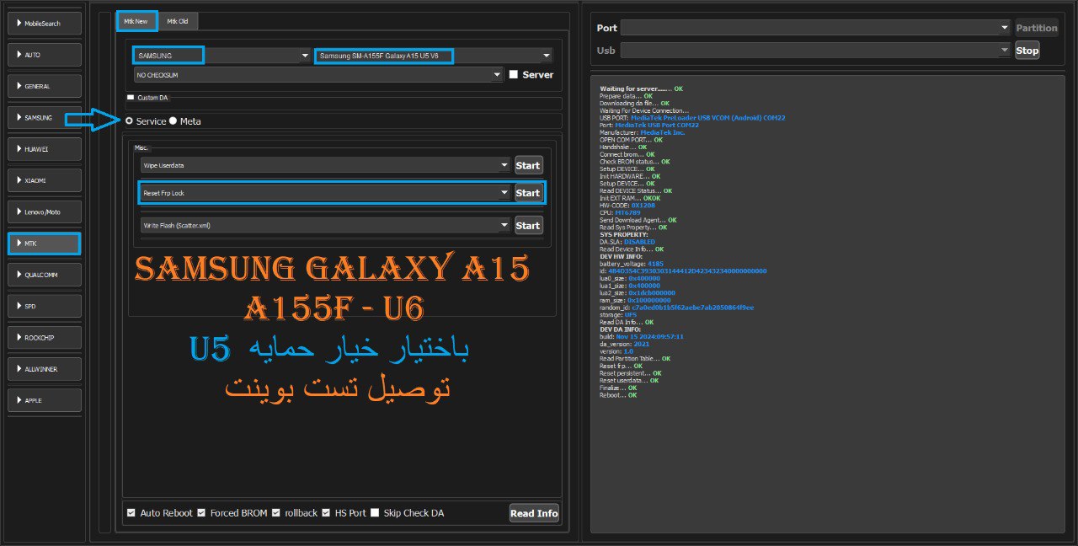The width and height of the screenshot is (1078, 546).
Task: Select the Service radio option
Action: (x=129, y=121)
